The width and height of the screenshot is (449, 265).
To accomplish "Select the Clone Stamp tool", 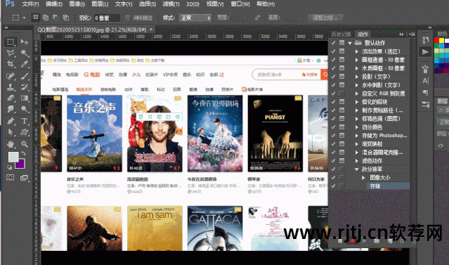I will (x=11, y=87).
